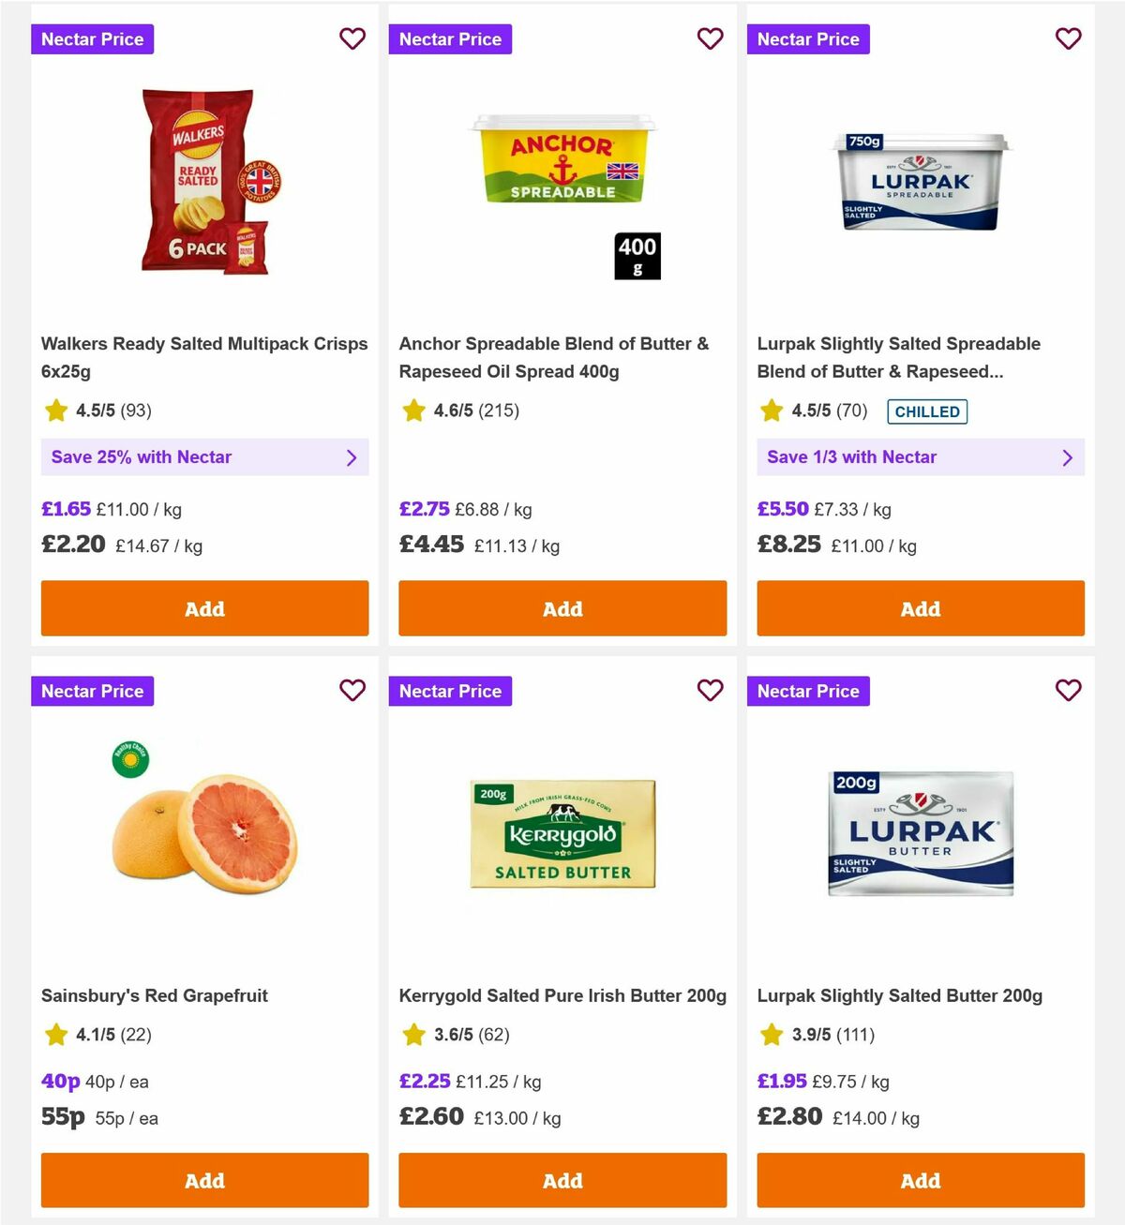Open the Kerrygold Salted Pure Irish Butter listing
Viewport: 1125px width, 1225px height.
coord(562,995)
